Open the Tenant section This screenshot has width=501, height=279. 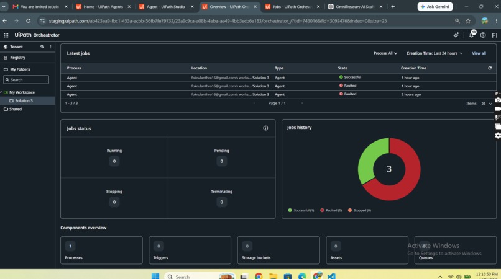pyautogui.click(x=16, y=46)
